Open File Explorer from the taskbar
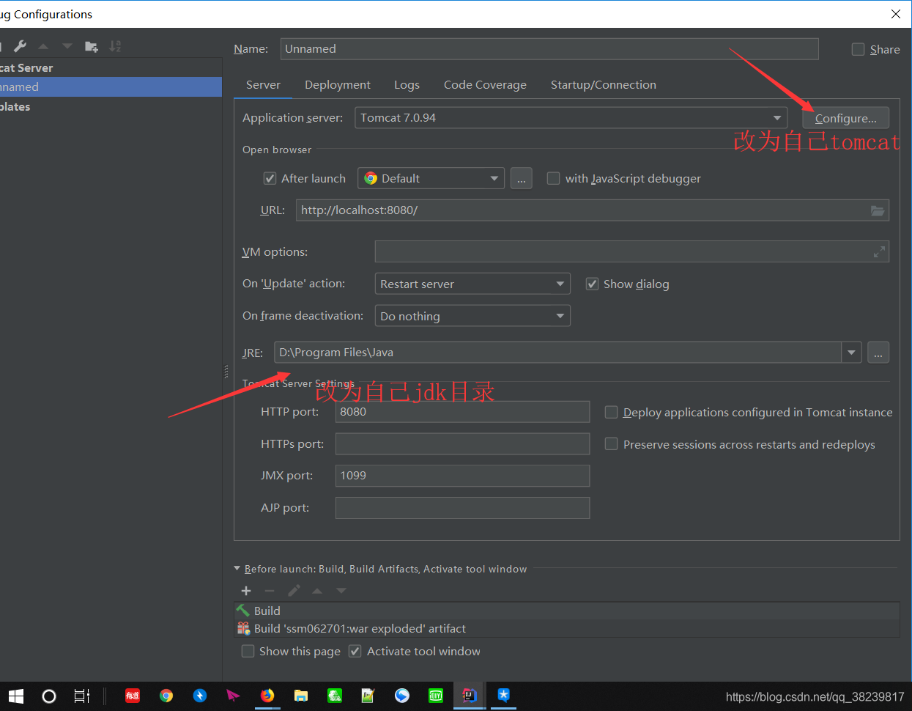 [301, 696]
